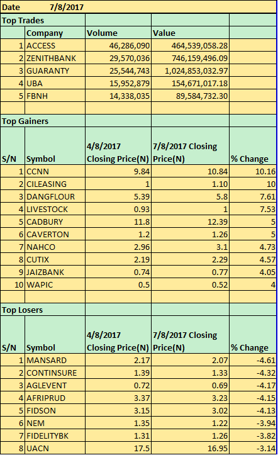Select the Date cell showing 7/8/2017
278x455 pixels.
click(67, 7)
